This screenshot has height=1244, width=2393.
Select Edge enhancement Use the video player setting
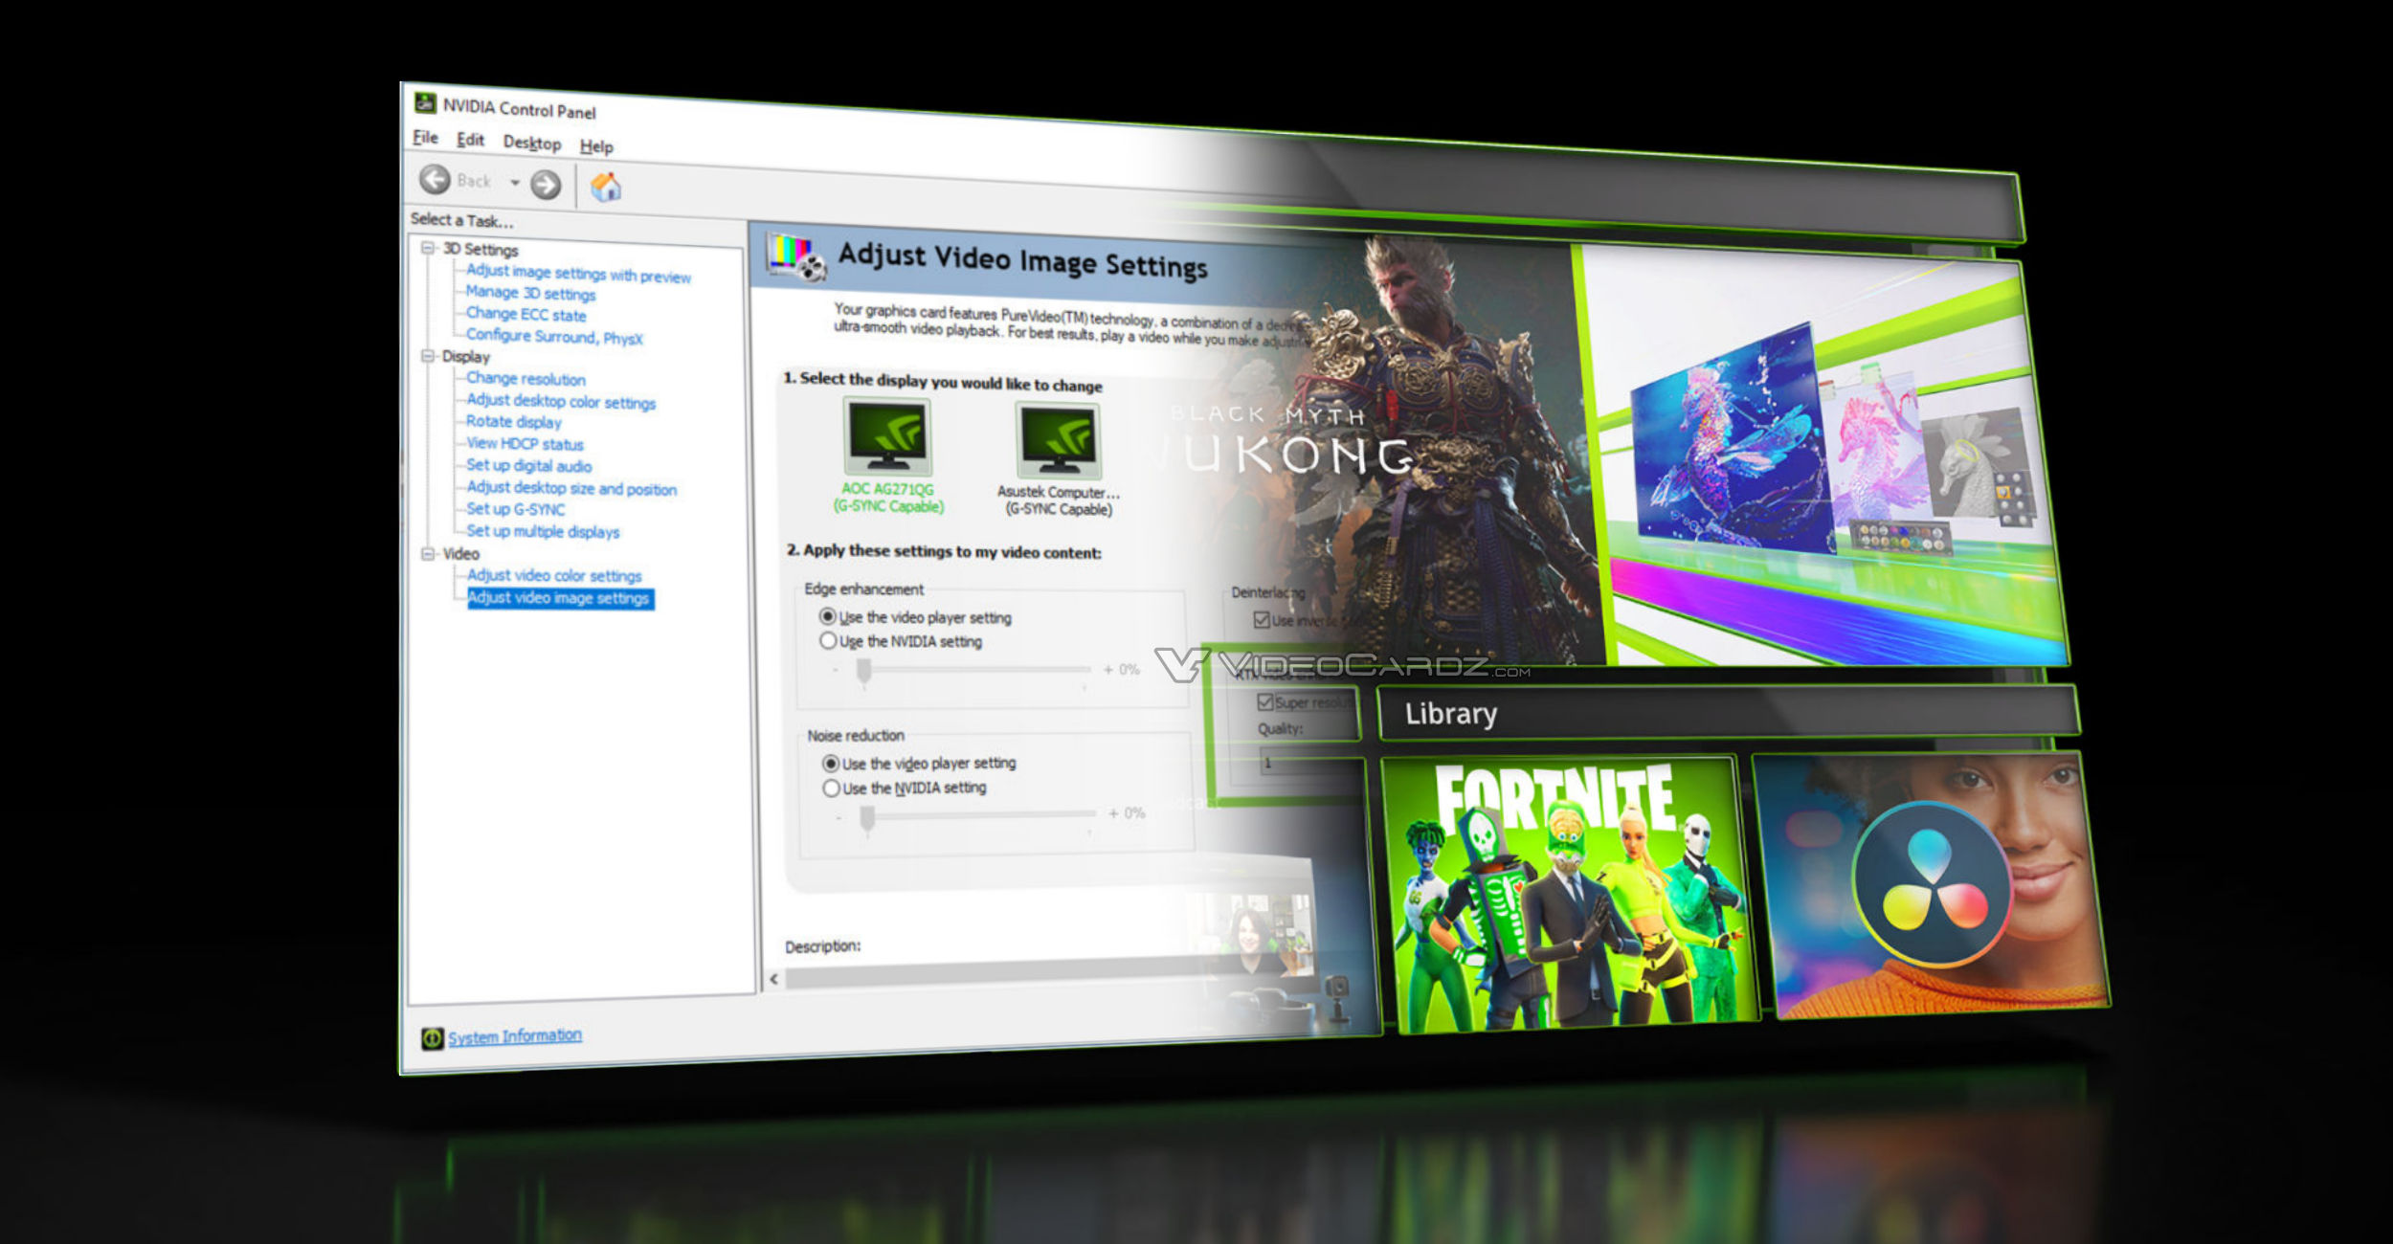pyautogui.click(x=827, y=616)
